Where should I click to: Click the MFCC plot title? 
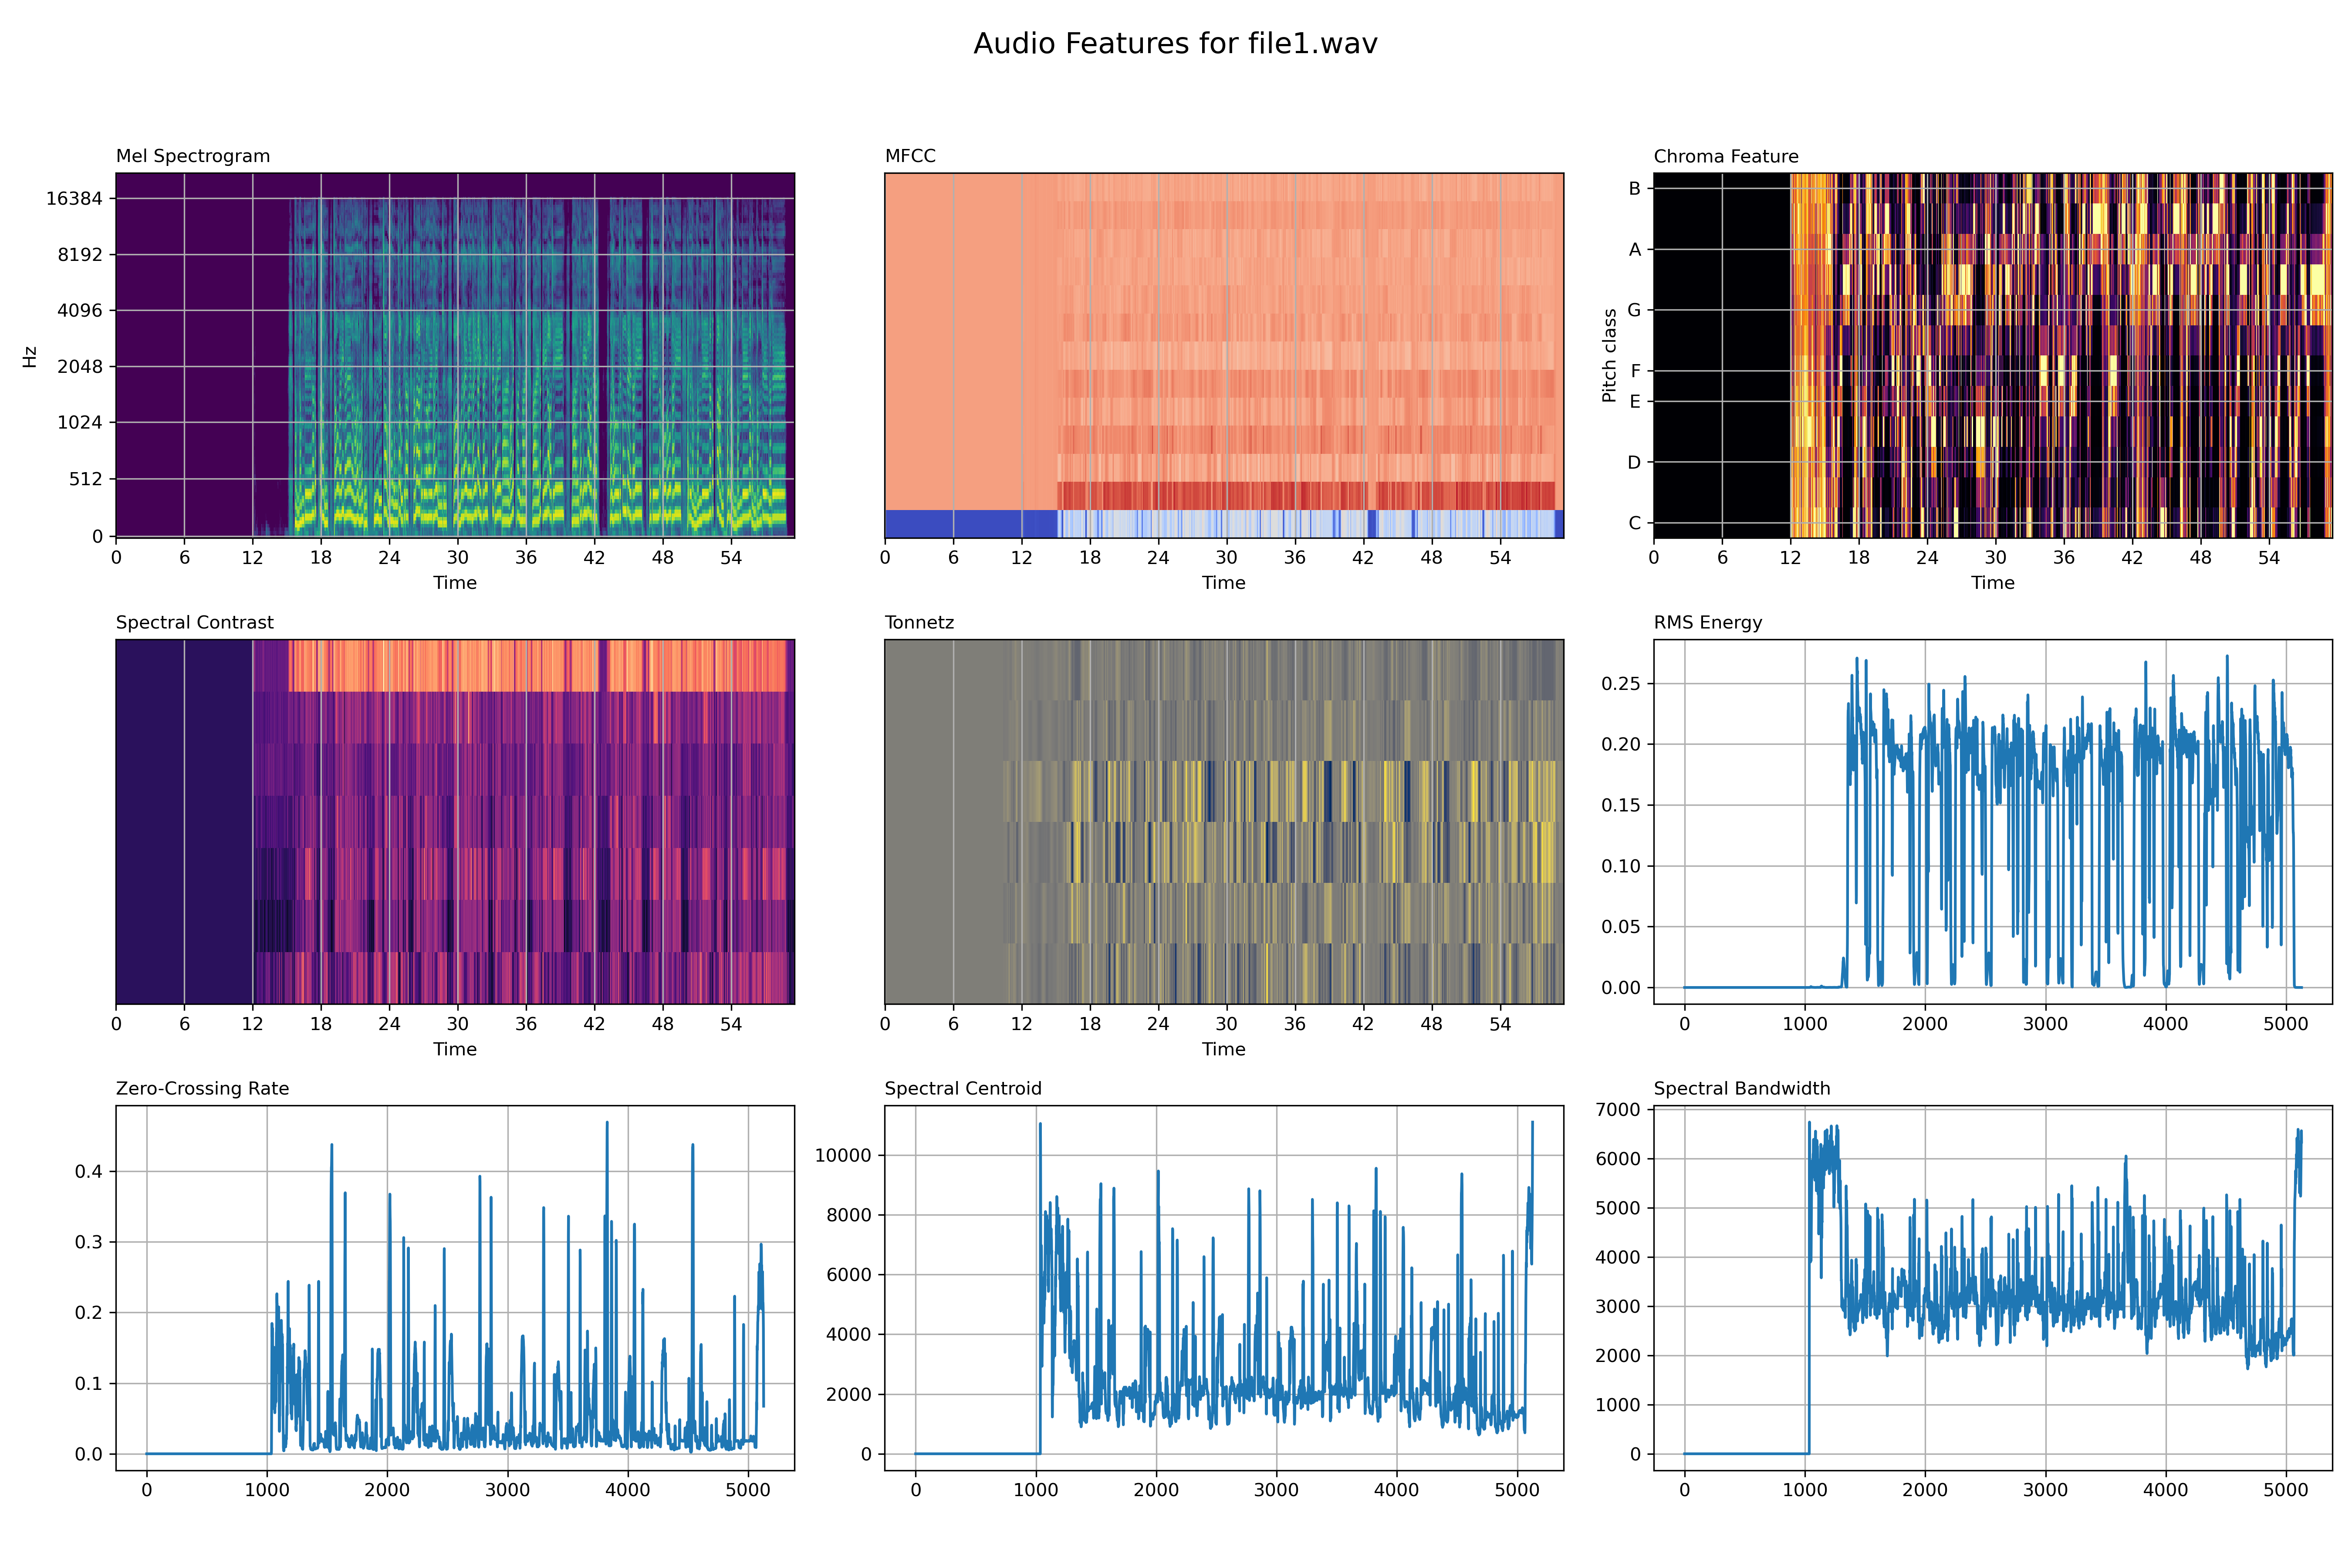click(x=910, y=156)
